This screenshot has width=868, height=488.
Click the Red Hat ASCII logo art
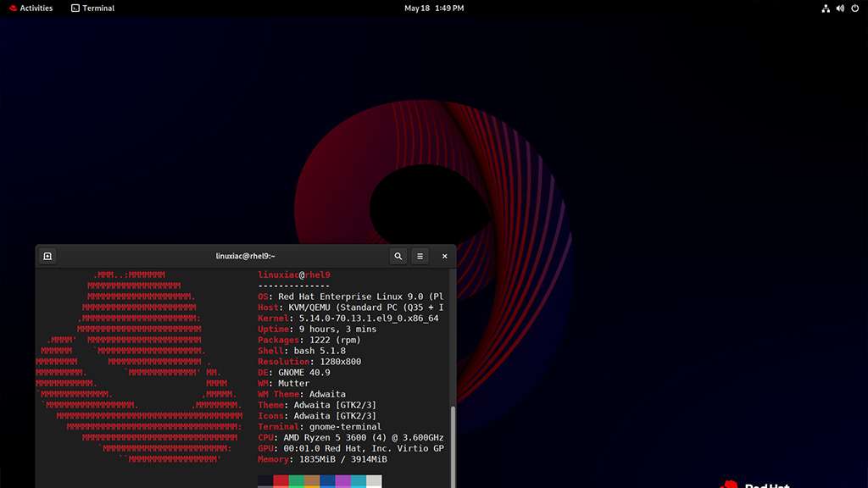[x=140, y=367]
